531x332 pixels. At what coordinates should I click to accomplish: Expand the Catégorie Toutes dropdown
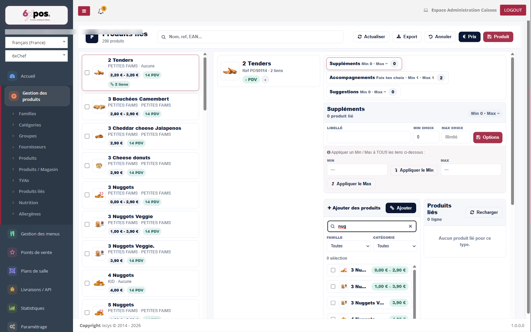(x=395, y=246)
